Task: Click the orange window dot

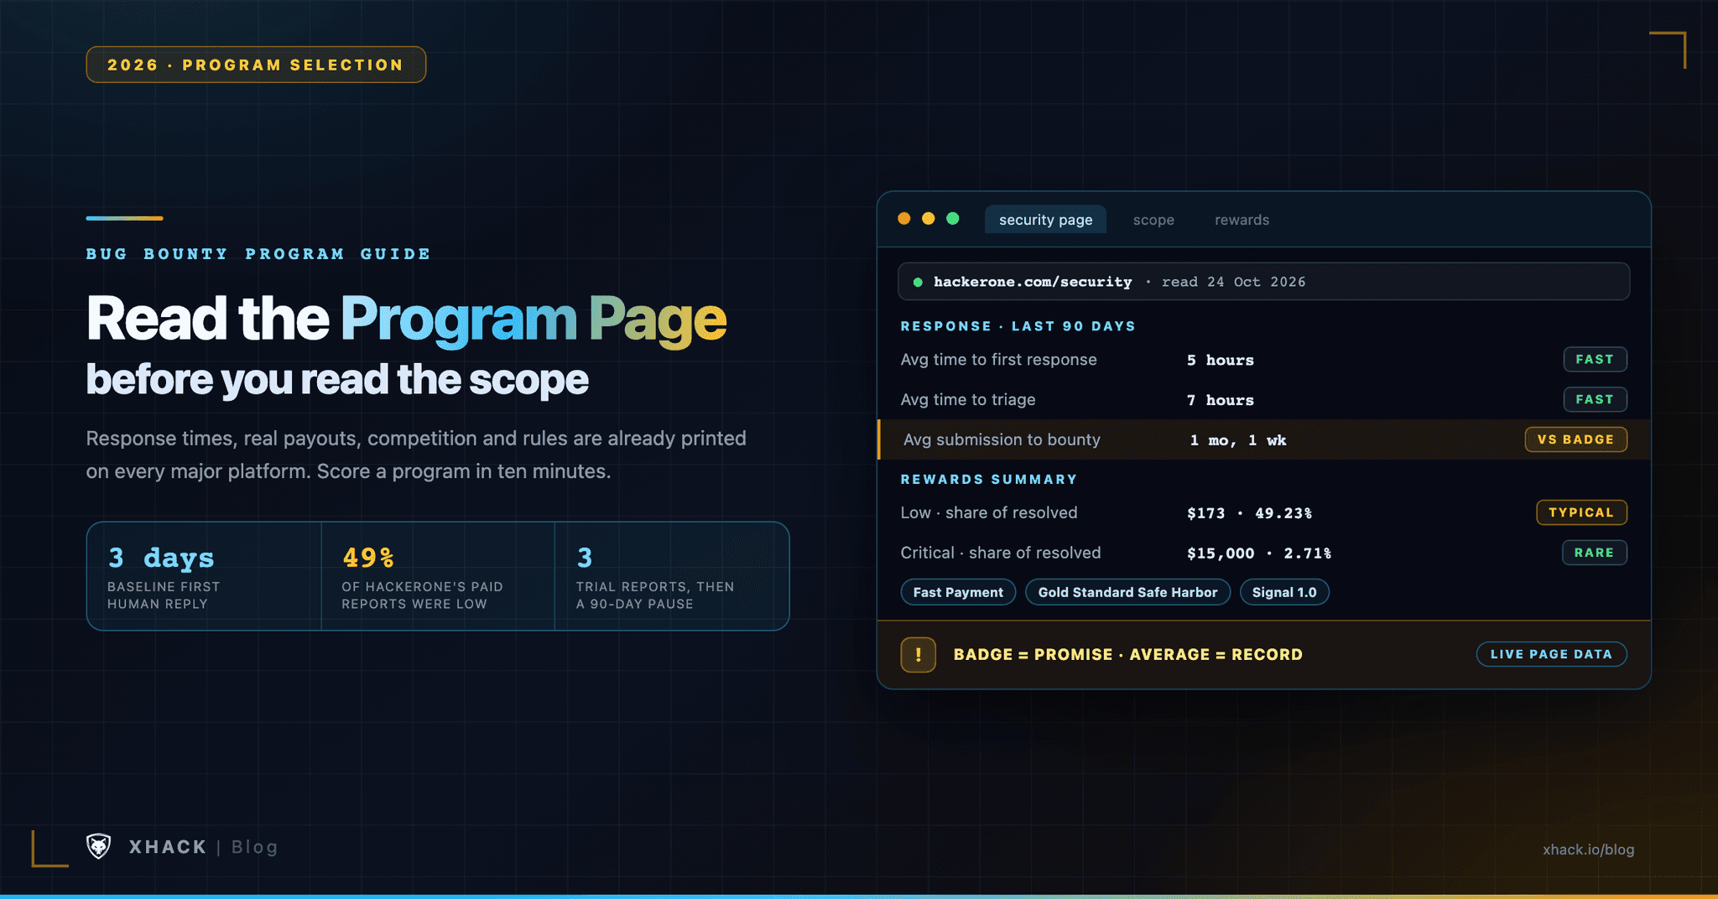Action: [904, 219]
